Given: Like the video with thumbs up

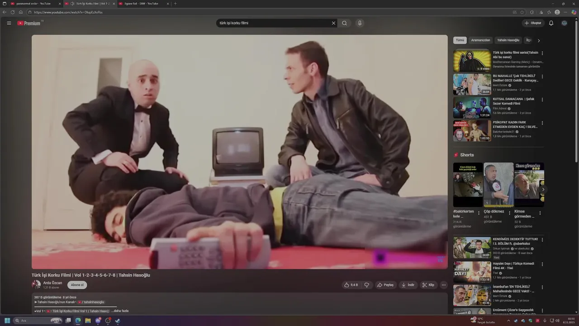Looking at the screenshot, I should pyautogui.click(x=351, y=285).
